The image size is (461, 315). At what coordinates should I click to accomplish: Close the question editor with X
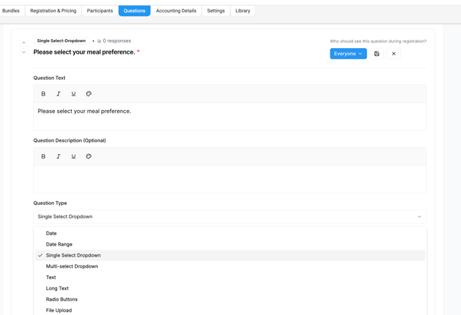coord(394,54)
